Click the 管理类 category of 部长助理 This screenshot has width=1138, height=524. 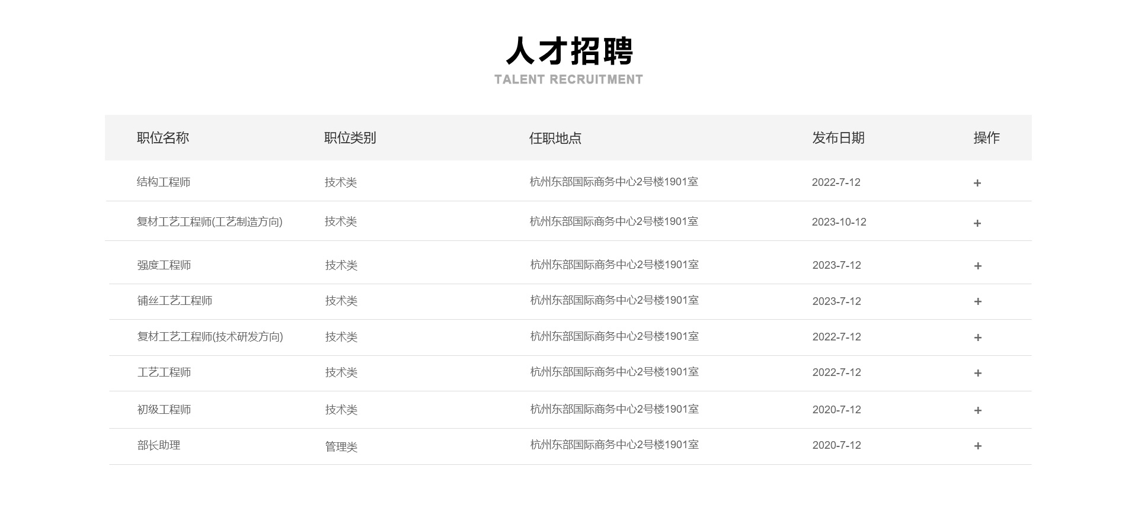tap(341, 446)
